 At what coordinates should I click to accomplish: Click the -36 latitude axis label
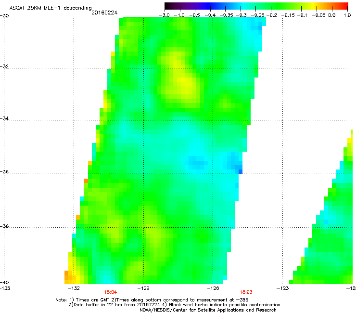[x=4, y=171]
